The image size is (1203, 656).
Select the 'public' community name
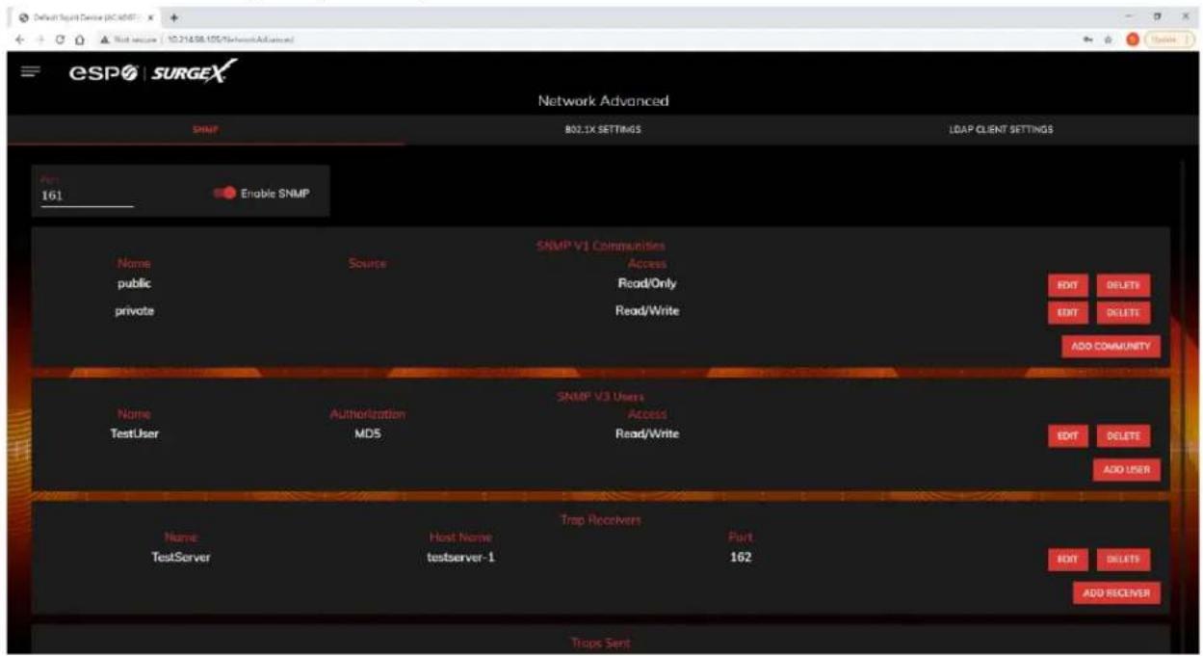[x=134, y=283]
